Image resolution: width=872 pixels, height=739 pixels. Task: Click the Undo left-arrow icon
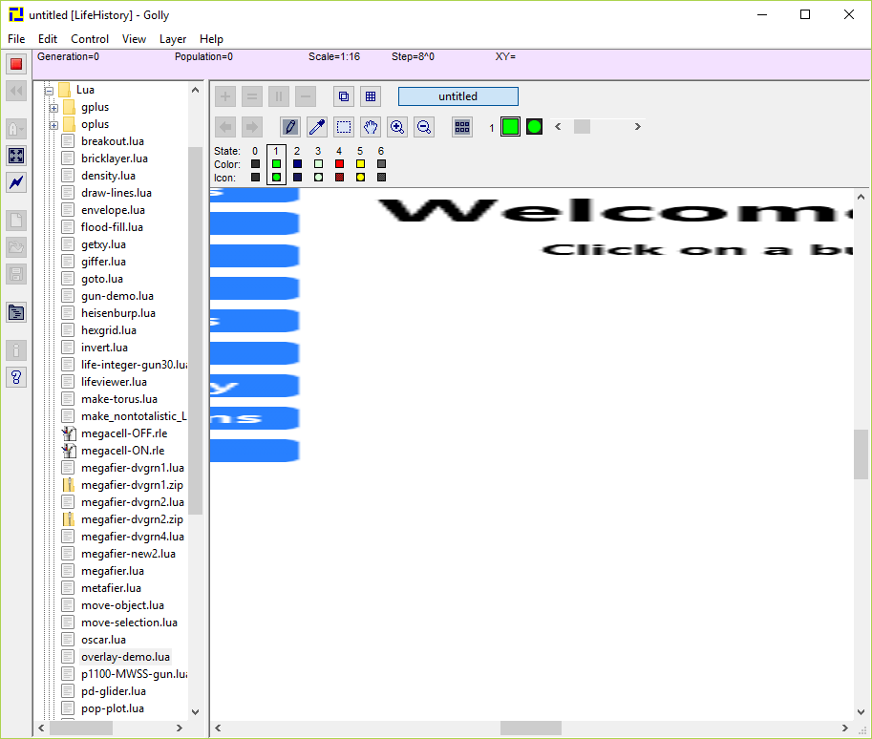[225, 127]
